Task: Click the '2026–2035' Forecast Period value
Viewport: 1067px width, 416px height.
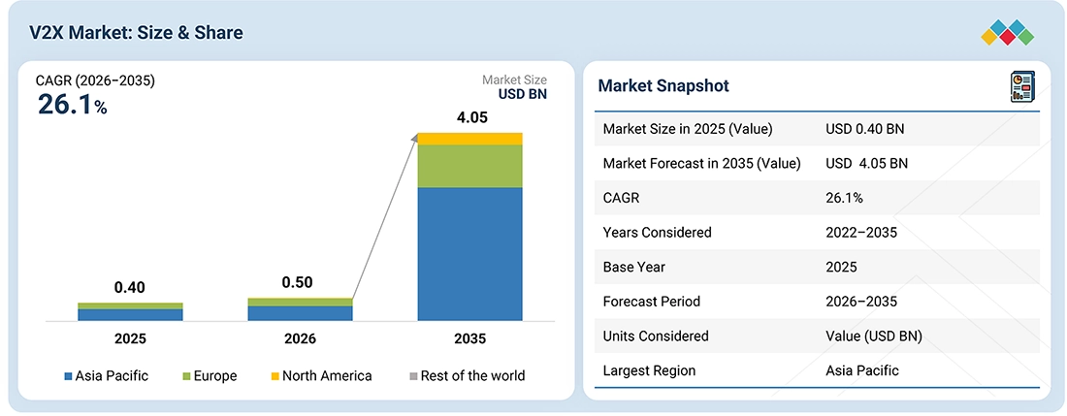Action: (x=861, y=302)
